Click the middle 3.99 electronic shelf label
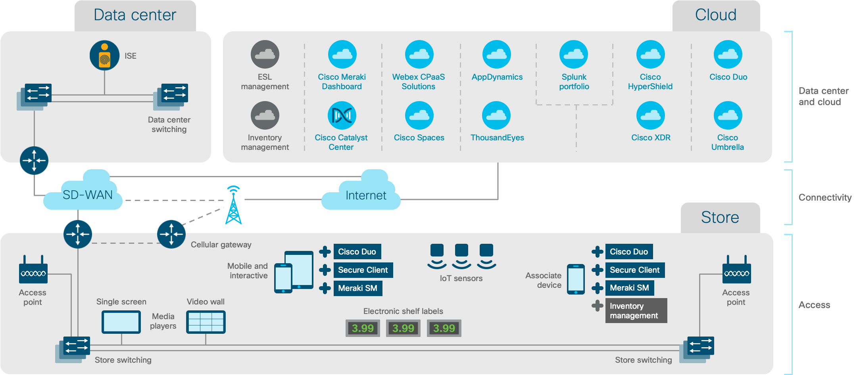Viewport: 857px width, 375px height. [x=403, y=328]
